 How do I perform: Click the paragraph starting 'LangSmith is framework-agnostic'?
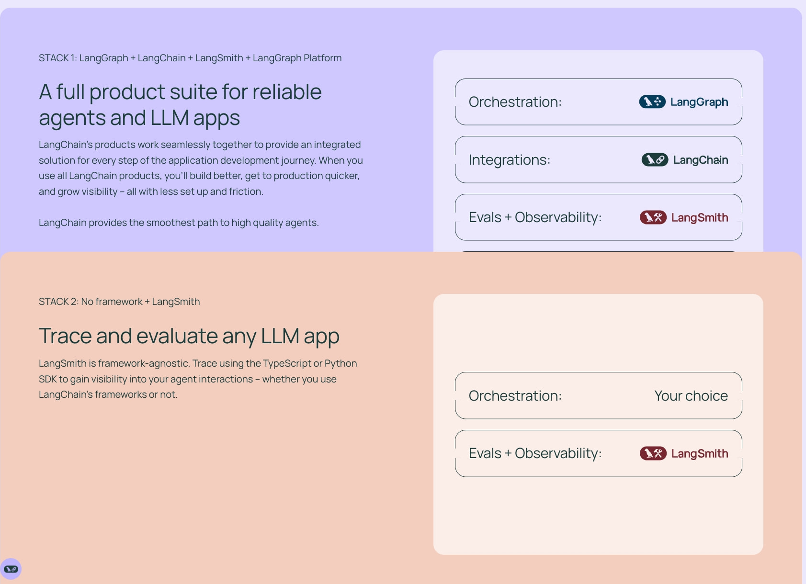198,379
